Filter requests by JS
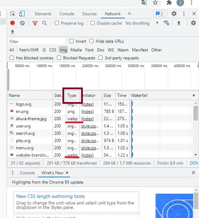199x218 pixels. 44,50
